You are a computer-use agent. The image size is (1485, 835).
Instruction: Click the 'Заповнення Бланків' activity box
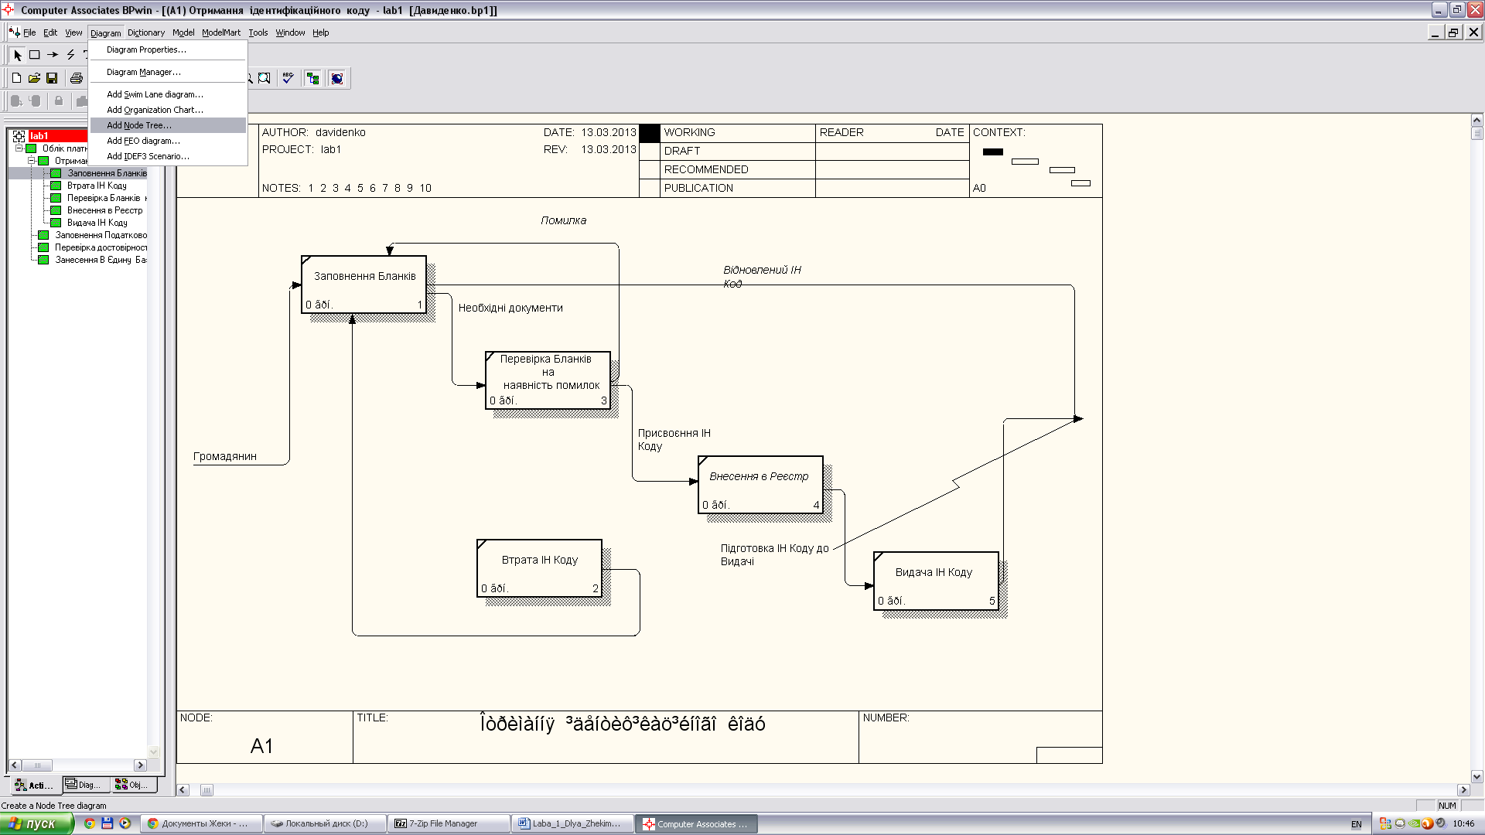364,284
